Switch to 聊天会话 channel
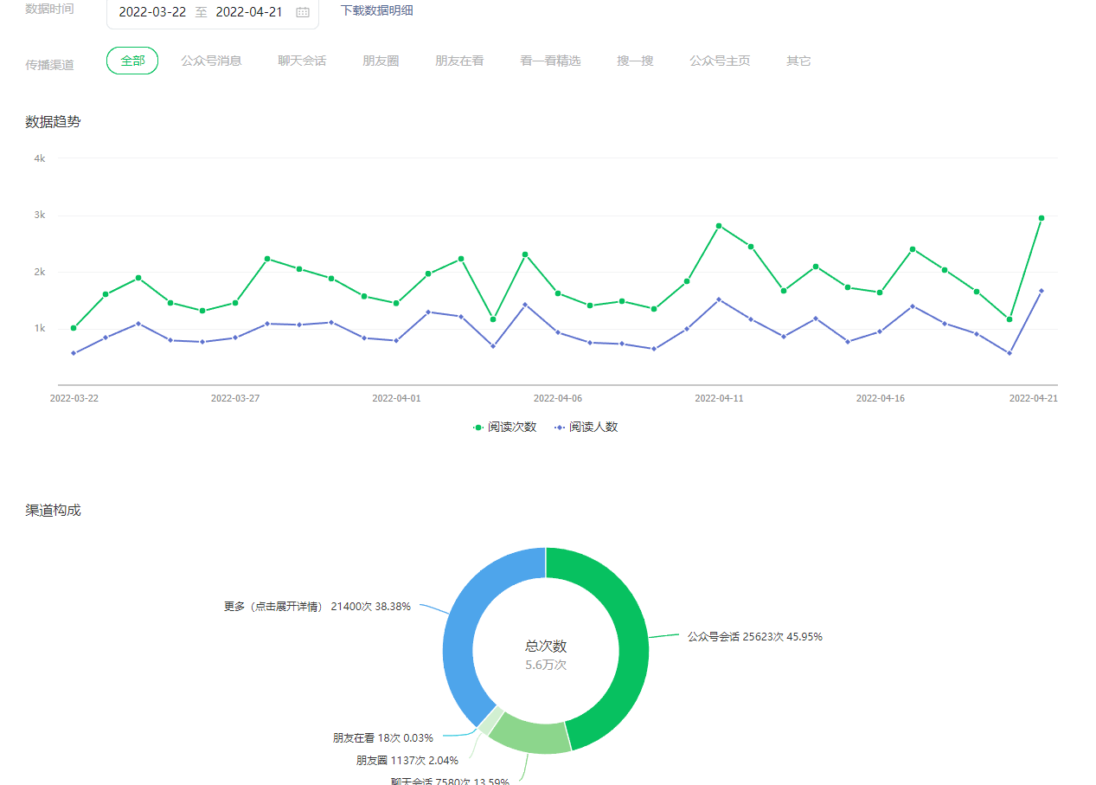Viewport: 1096px width, 785px height. click(302, 61)
